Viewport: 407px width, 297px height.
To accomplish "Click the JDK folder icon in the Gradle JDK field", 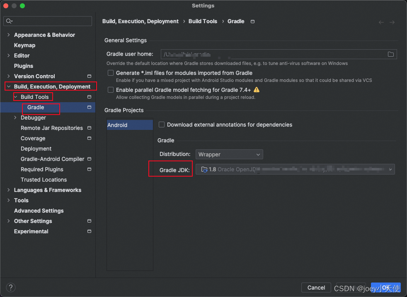I will pos(204,170).
